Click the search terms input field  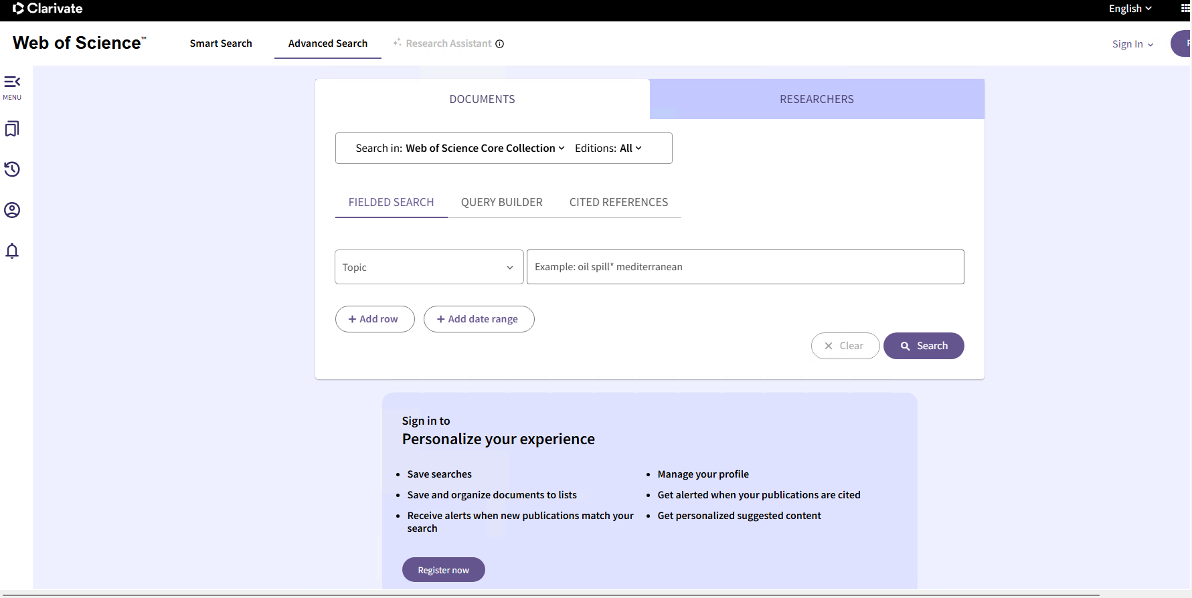tap(746, 267)
